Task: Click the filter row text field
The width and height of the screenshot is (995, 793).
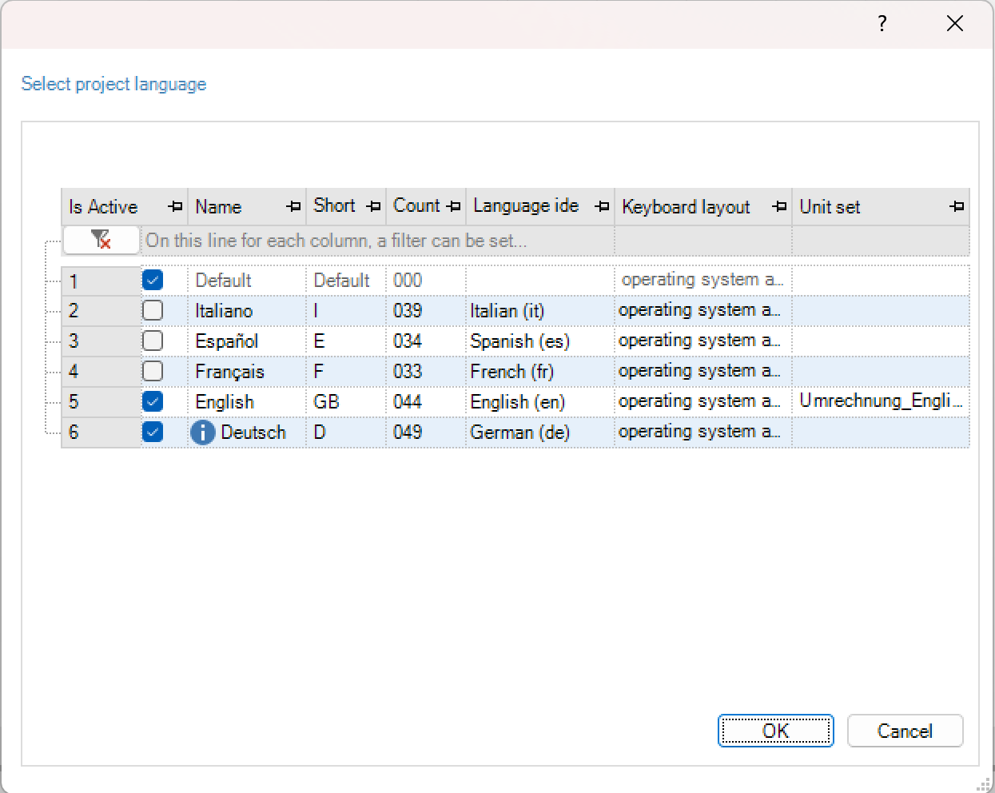Action: click(377, 241)
